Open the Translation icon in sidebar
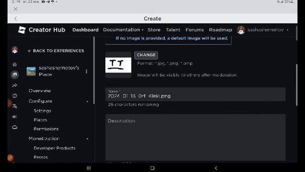This screenshot has height=172, width=305. click(15, 106)
